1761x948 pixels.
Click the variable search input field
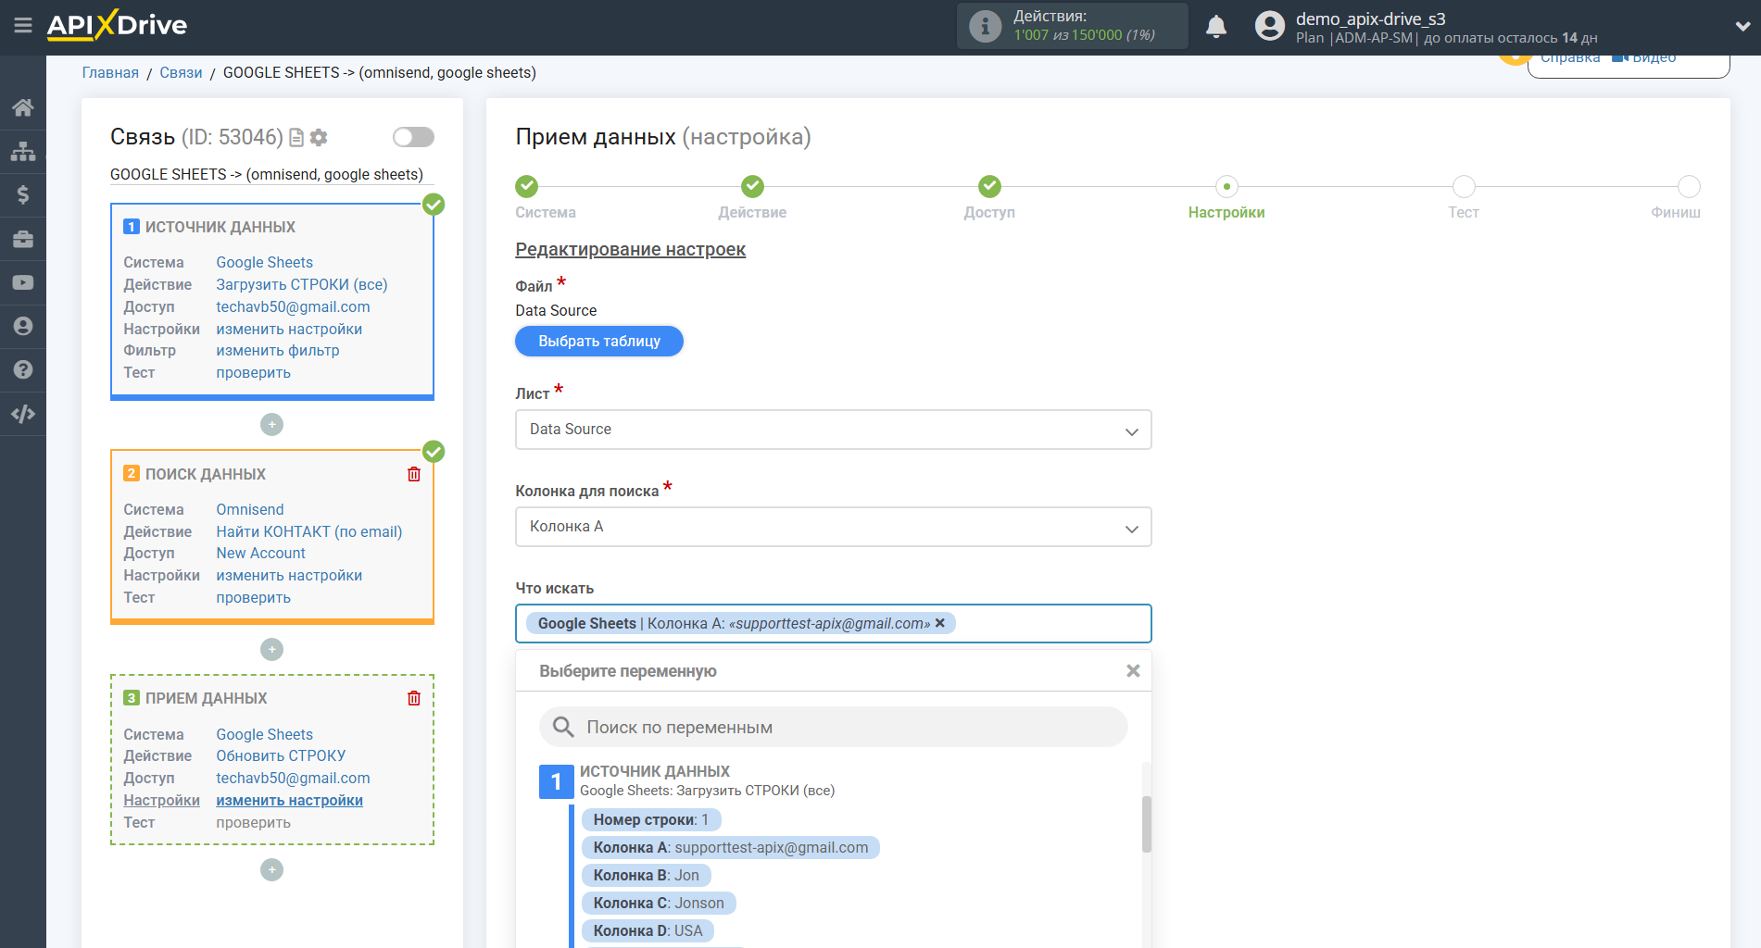834,728
